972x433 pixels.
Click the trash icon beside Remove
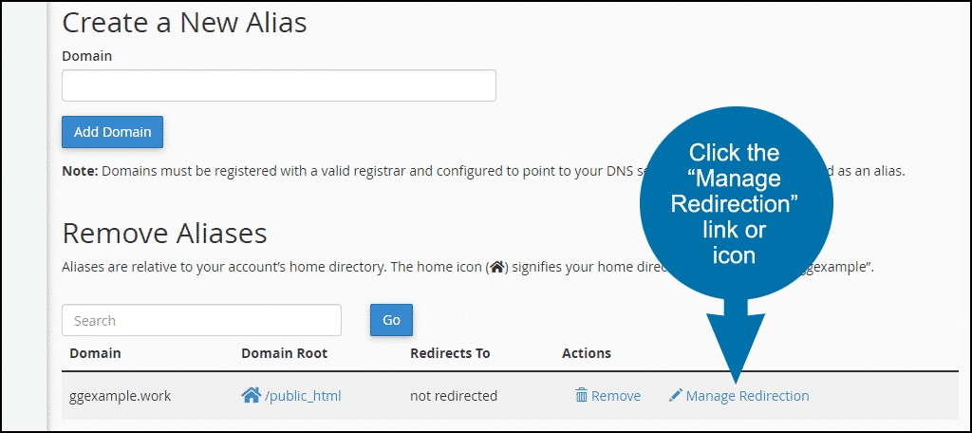coord(581,396)
